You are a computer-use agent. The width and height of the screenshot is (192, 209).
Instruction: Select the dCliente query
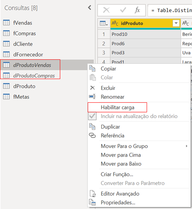[x=23, y=44]
